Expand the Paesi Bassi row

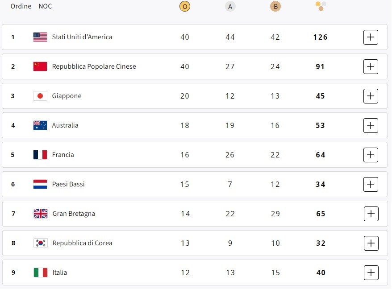click(x=371, y=184)
